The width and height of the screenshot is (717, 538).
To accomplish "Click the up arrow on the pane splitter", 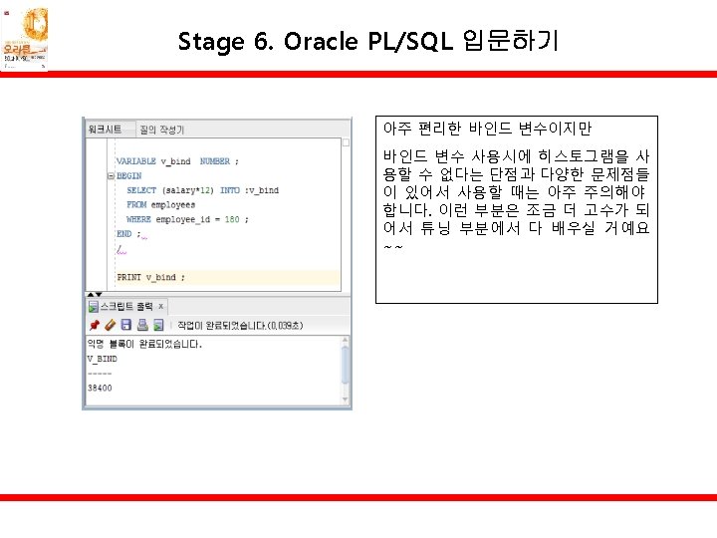I will (91, 294).
